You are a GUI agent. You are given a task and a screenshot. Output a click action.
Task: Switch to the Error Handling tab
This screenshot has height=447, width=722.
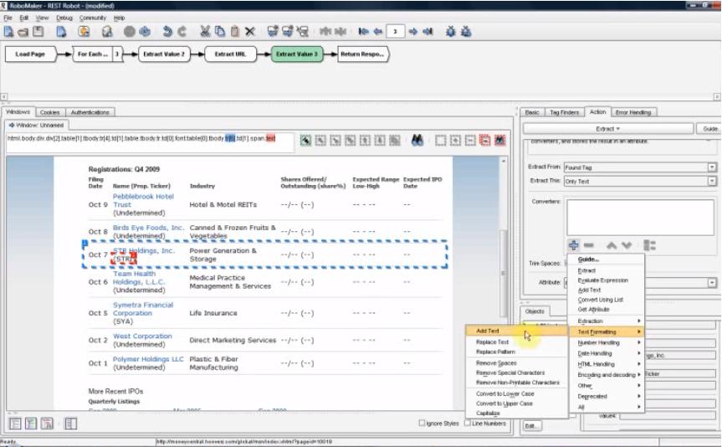click(633, 112)
